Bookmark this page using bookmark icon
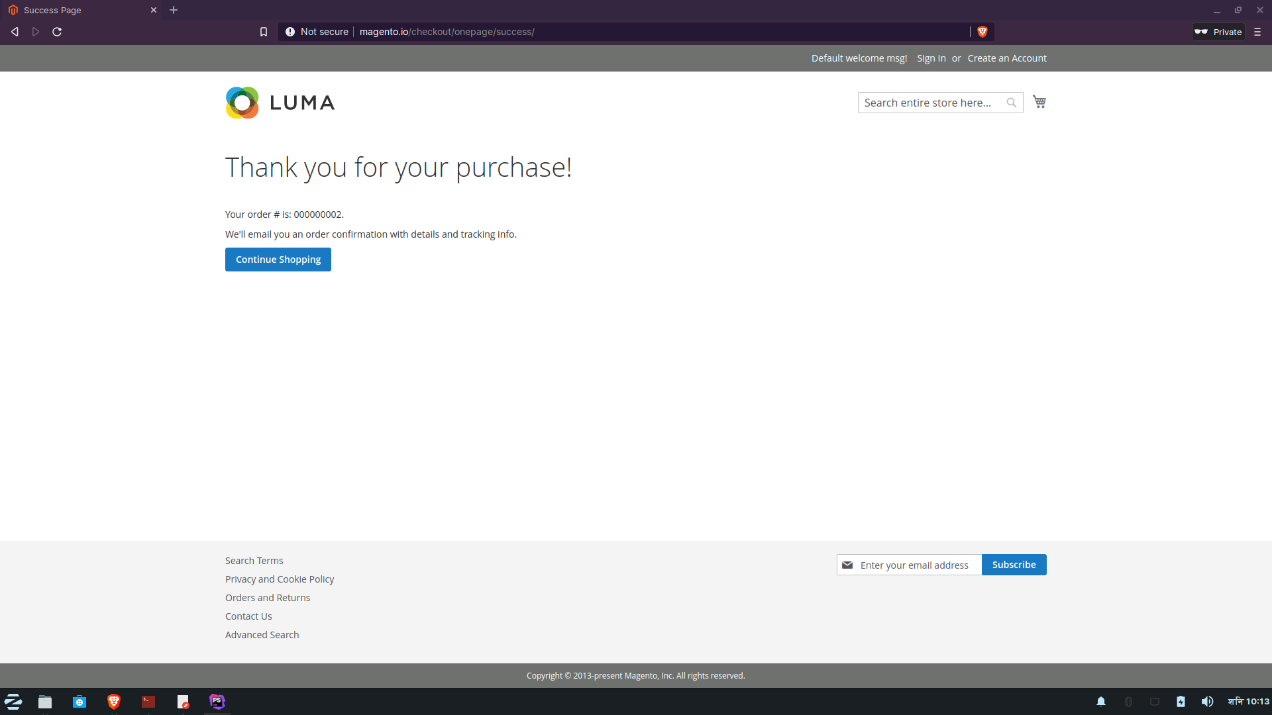Image resolution: width=1272 pixels, height=715 pixels. tap(264, 32)
